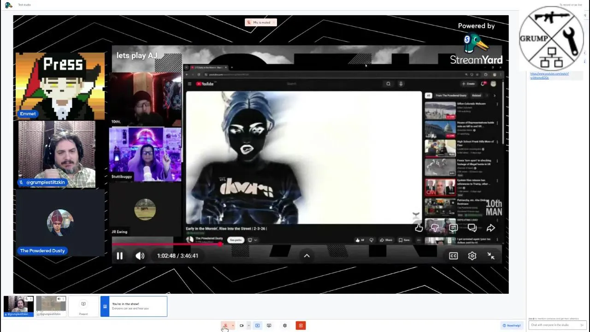The height and width of the screenshot is (332, 590).
Task: Click the StreamYard duck logo top left
Action: pos(8,5)
